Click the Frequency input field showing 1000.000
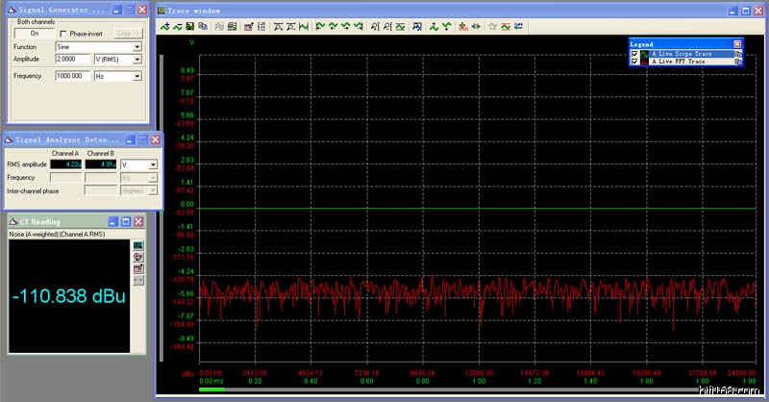The image size is (769, 402). pos(72,75)
